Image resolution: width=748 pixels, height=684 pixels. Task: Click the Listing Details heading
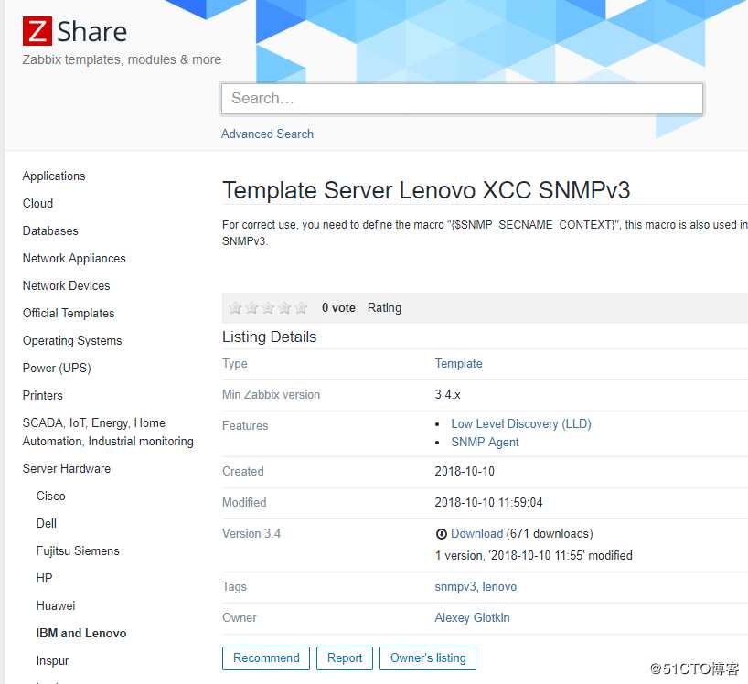pos(270,337)
